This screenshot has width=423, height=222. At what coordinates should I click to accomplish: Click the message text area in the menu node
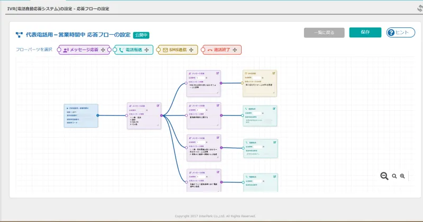pyautogui.click(x=144, y=121)
